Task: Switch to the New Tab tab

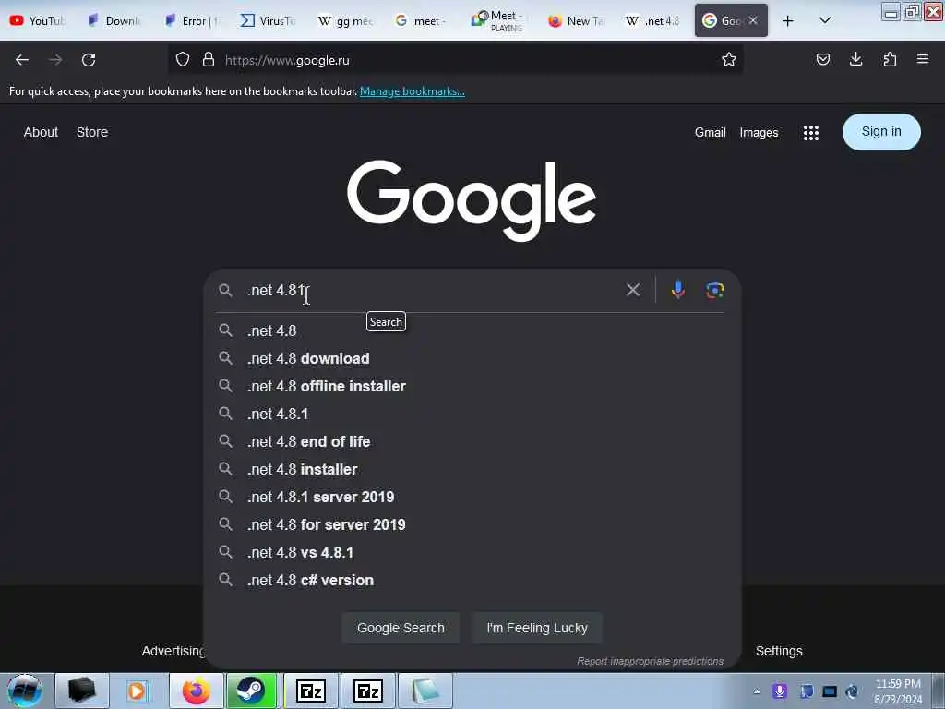Action: coord(576,20)
